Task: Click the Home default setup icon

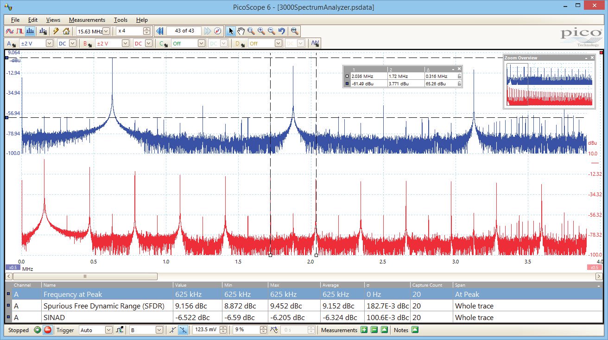Action: [66, 31]
